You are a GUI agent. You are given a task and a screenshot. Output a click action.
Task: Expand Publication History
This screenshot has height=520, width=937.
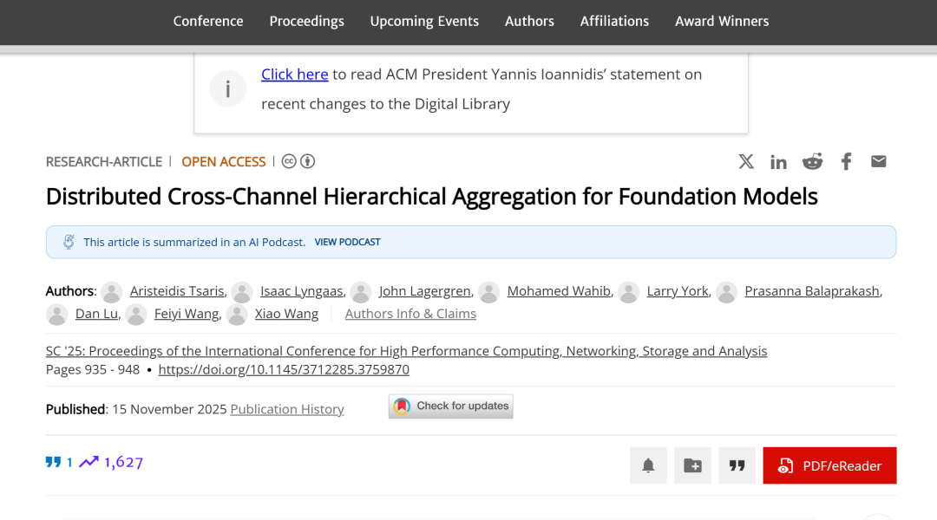[287, 409]
